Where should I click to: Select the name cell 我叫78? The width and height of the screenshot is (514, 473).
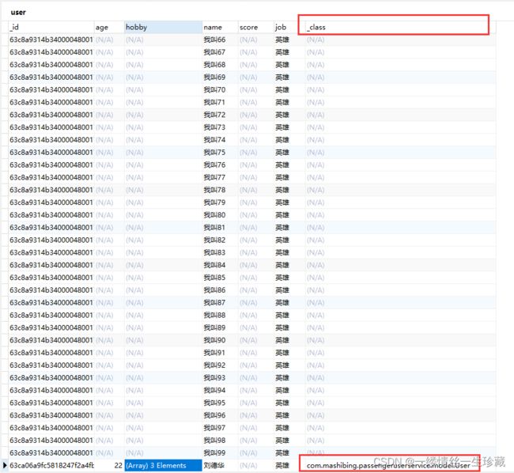pyautogui.click(x=220, y=190)
